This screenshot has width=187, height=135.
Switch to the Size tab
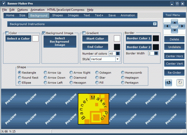point(22,15)
